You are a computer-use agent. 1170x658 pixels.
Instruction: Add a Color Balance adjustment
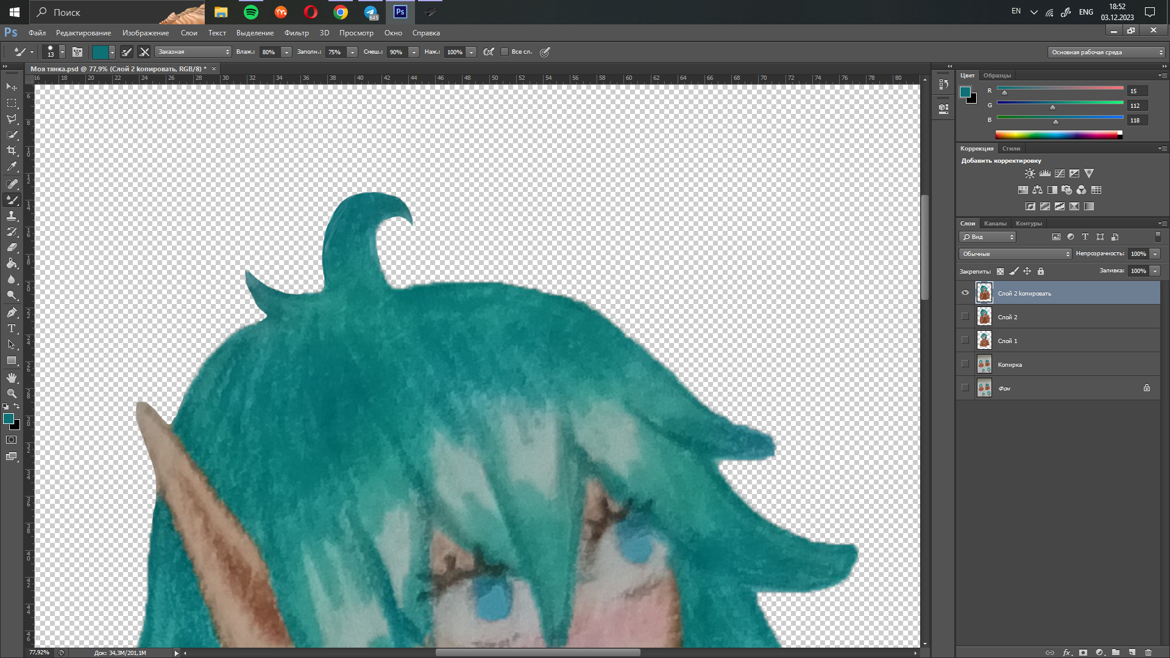pos(1038,190)
